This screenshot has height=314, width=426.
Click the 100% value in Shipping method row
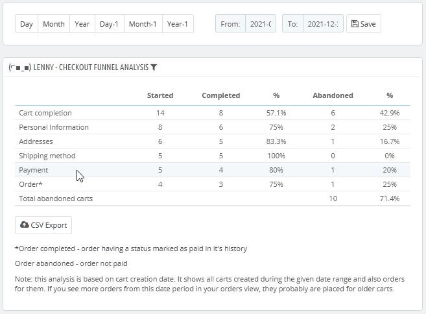[x=276, y=156]
